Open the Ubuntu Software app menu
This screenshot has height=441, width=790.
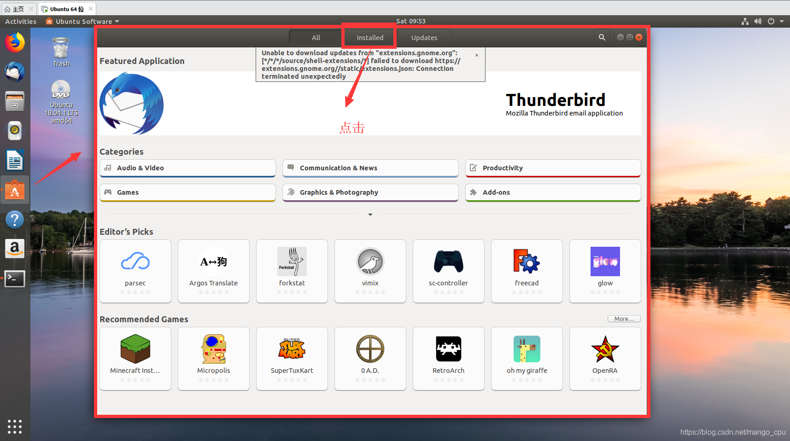pyautogui.click(x=83, y=21)
